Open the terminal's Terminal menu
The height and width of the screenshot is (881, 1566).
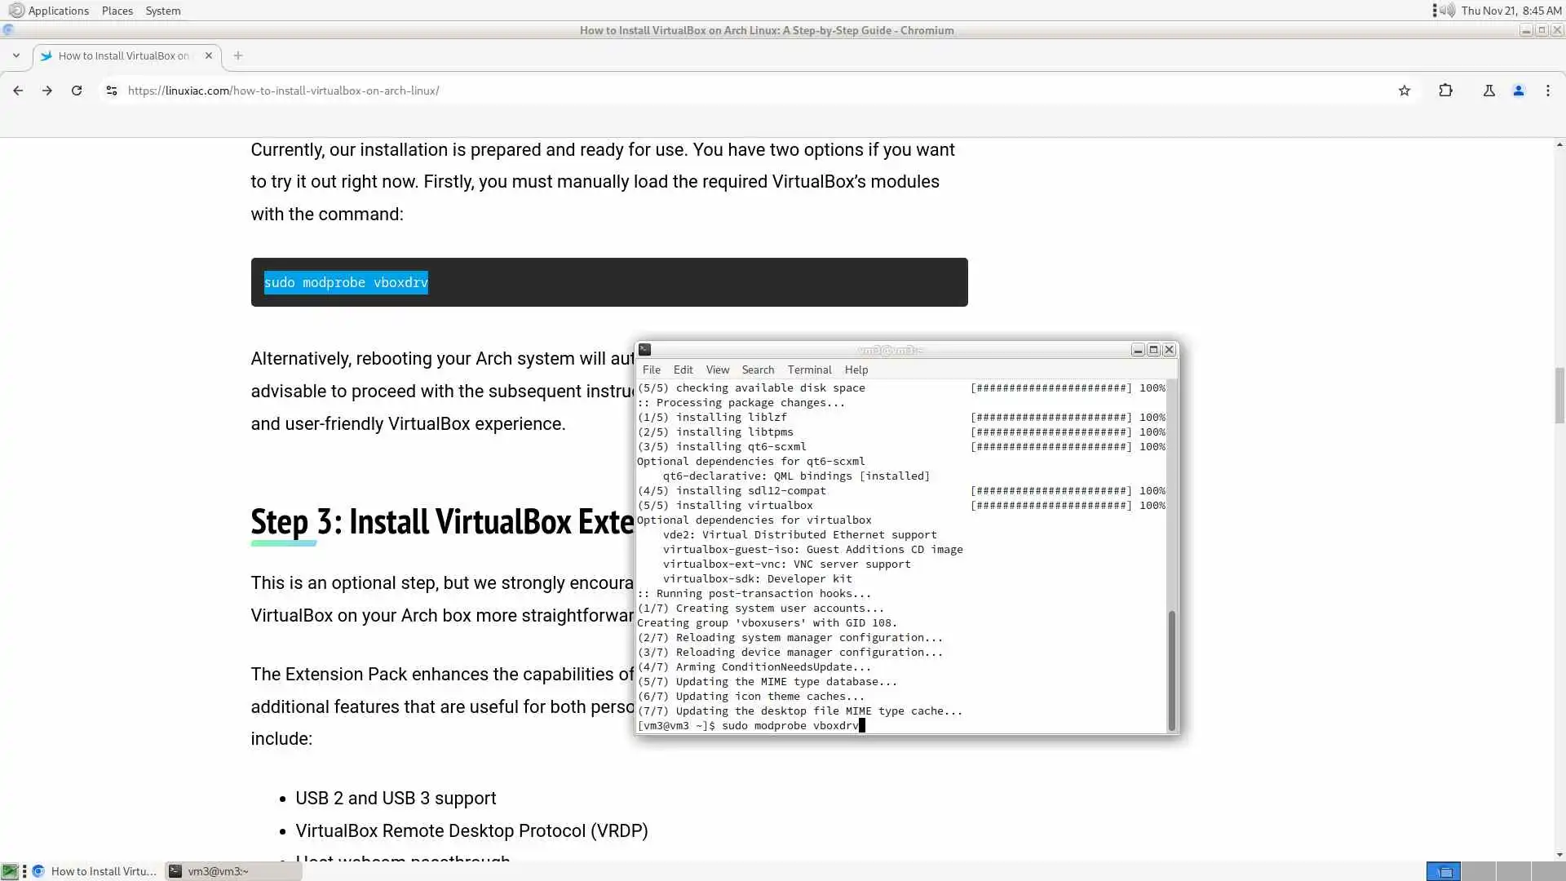(x=808, y=370)
